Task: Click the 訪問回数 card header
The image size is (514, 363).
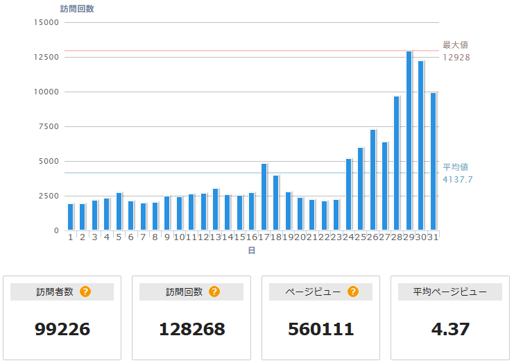Action: point(191,292)
